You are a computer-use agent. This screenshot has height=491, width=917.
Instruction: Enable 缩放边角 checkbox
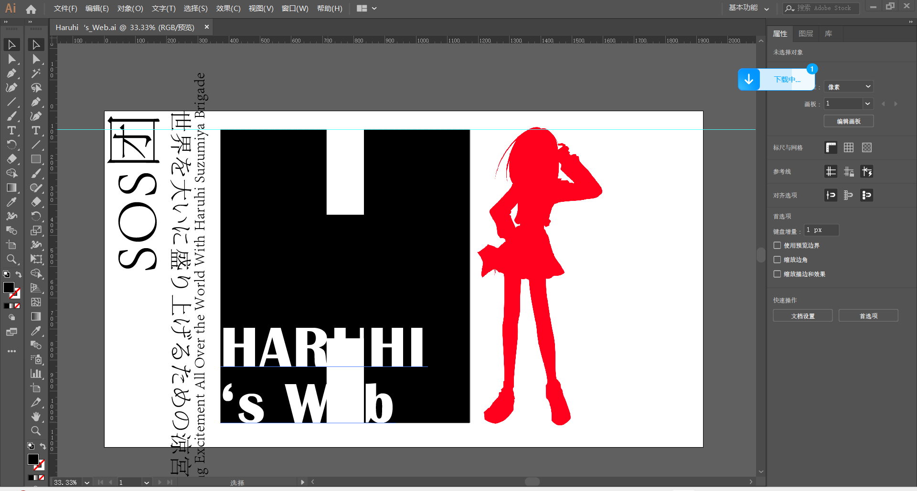tap(777, 260)
